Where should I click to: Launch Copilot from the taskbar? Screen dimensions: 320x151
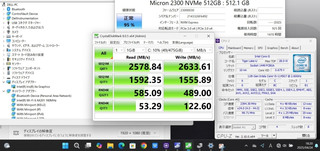(99, 146)
